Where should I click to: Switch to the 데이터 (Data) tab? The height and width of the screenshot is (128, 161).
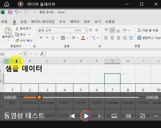click(75, 22)
